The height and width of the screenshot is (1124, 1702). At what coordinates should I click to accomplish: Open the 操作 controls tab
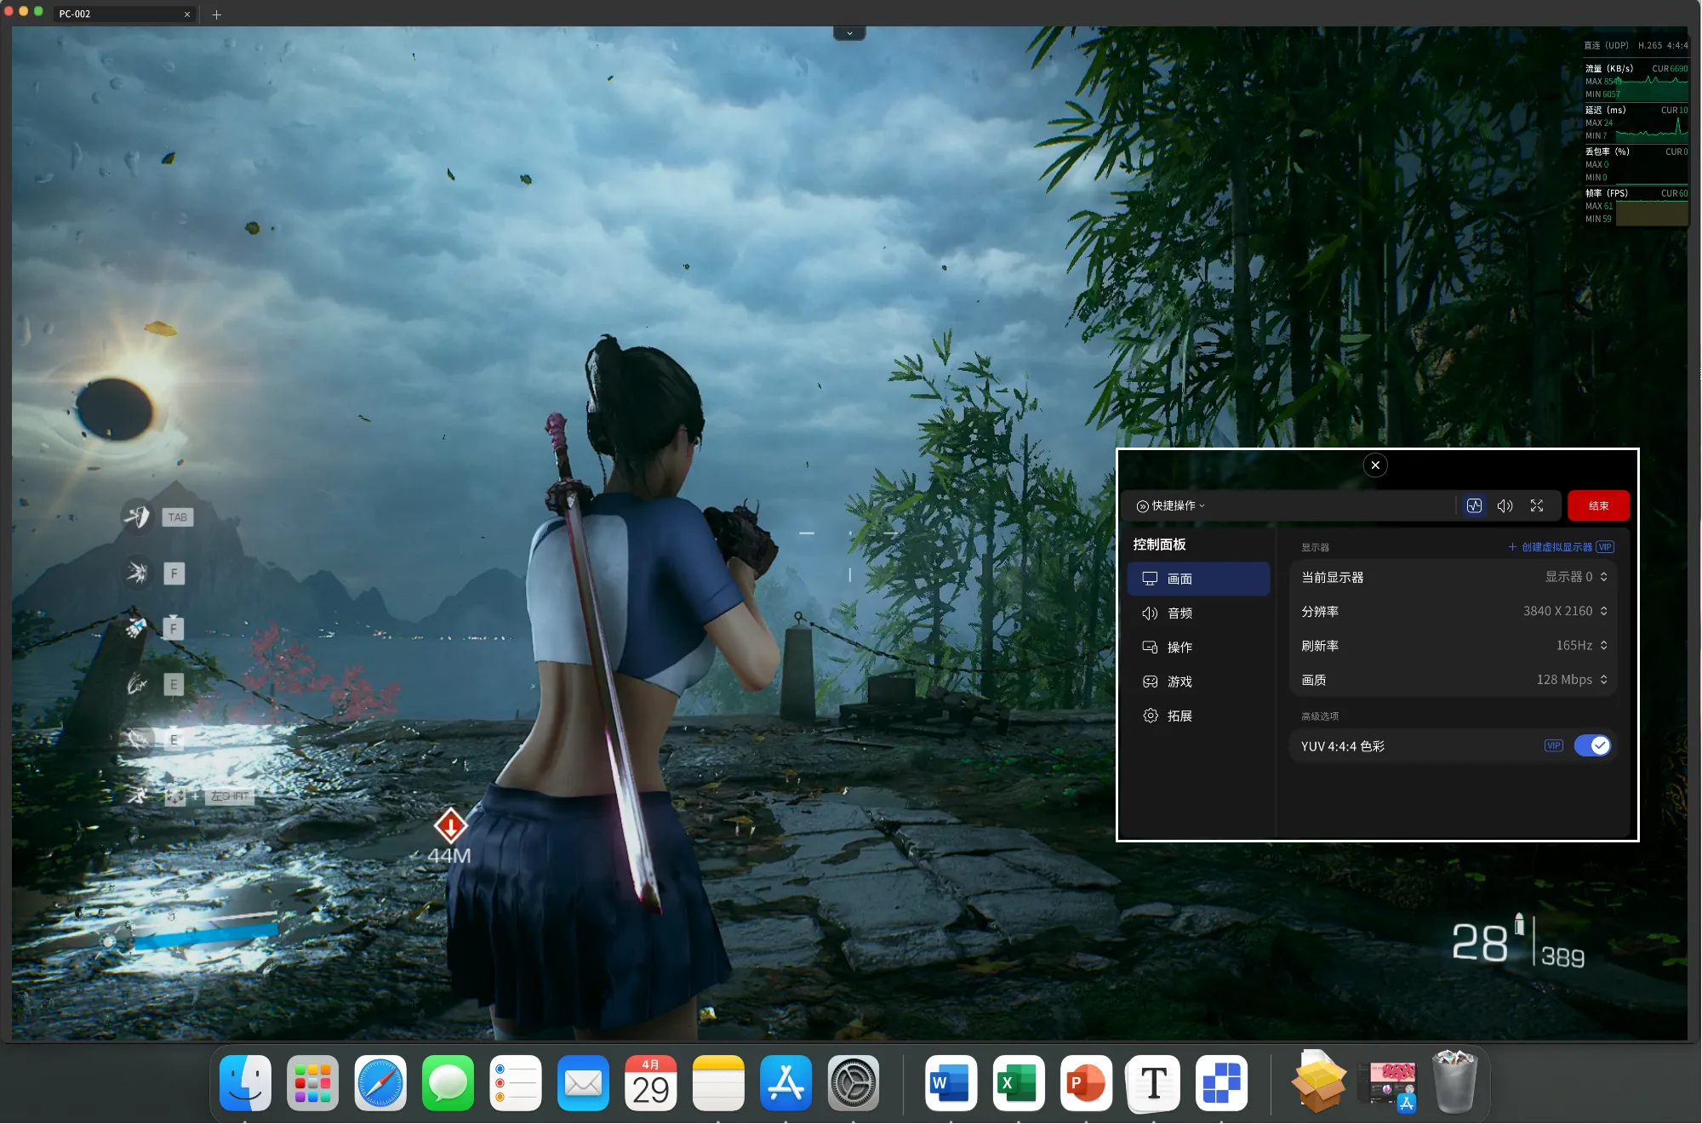click(x=1198, y=648)
